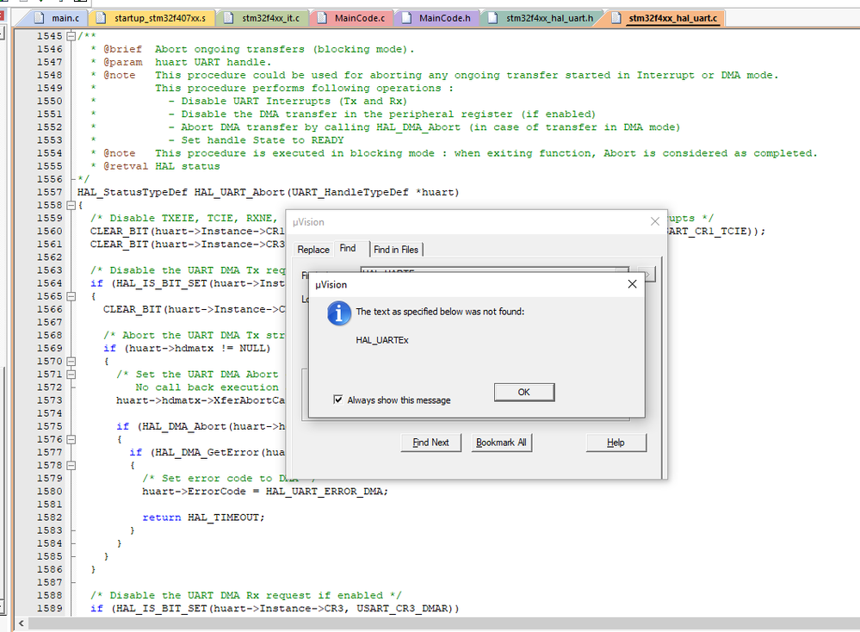860x632 pixels.
Task: Click 'huart->ErrorCode = HAL_UART_ERROR_DMA;' line
Action: point(265,492)
